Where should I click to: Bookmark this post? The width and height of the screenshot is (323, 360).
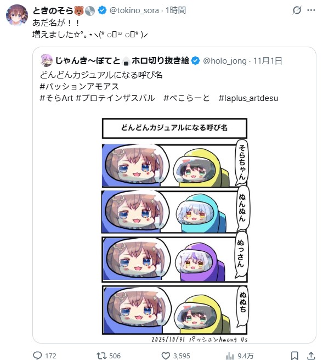294,356
